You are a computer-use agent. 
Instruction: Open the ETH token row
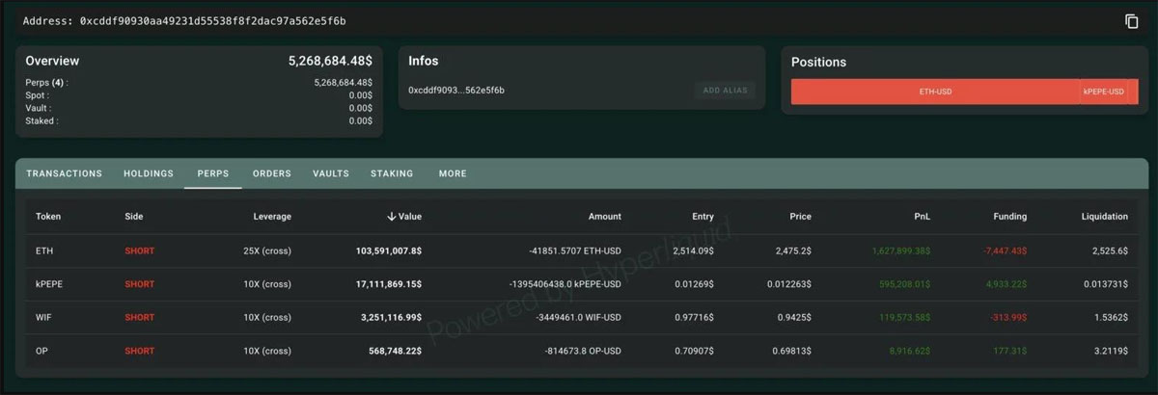(43, 251)
